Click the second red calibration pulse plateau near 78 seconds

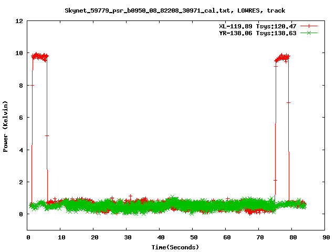tap(282, 58)
